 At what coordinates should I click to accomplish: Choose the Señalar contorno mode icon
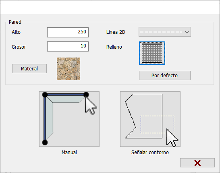click(150, 119)
